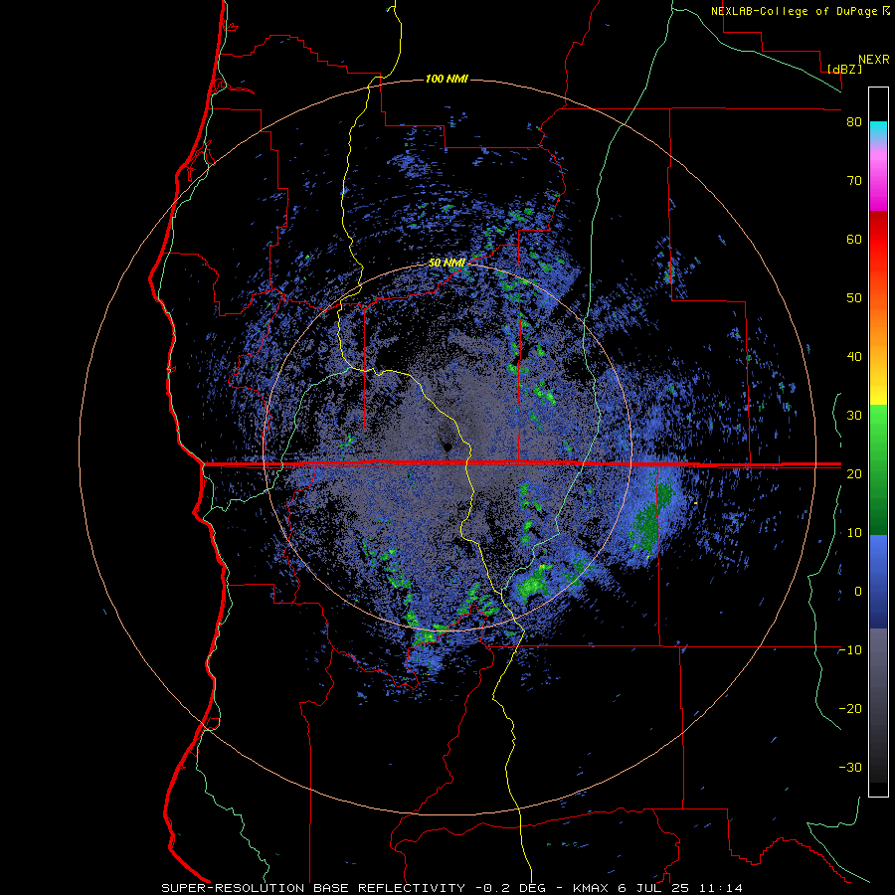Click the 50 value on the dBZ scale
Screen dimensions: 895x895
click(x=854, y=298)
